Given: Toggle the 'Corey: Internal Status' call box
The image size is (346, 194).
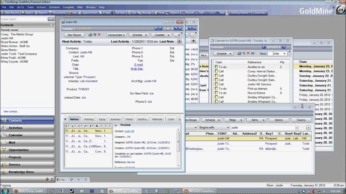Looking at the screenshot, I should (216, 71).
